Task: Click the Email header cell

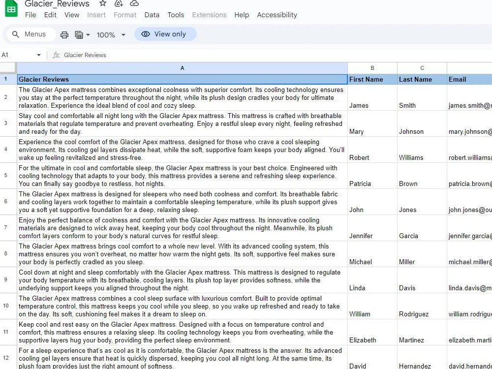Action: (x=469, y=79)
